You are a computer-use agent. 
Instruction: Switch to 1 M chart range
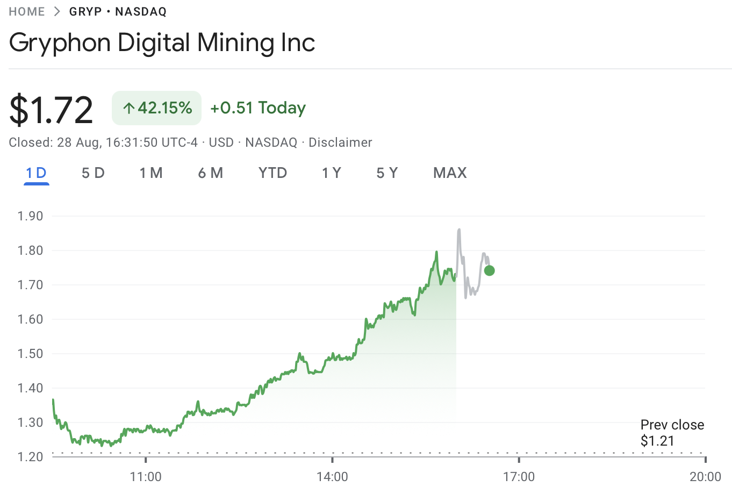(x=151, y=173)
